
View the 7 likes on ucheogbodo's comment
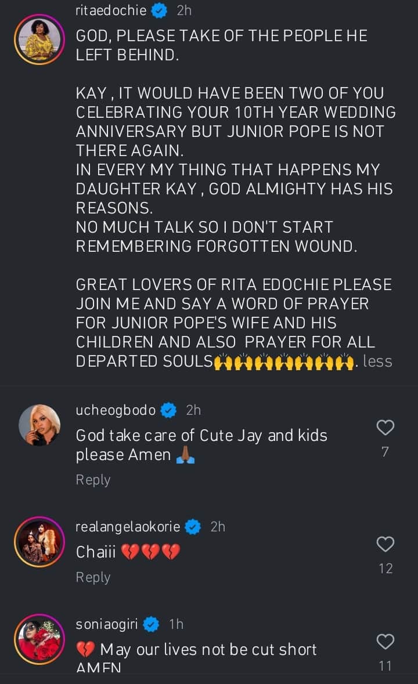[x=385, y=452]
